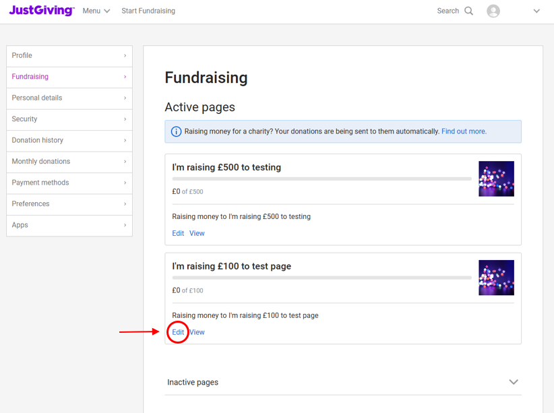The width and height of the screenshot is (554, 413).
Task: Click the £500 testing page thumbnail
Action: (496, 179)
